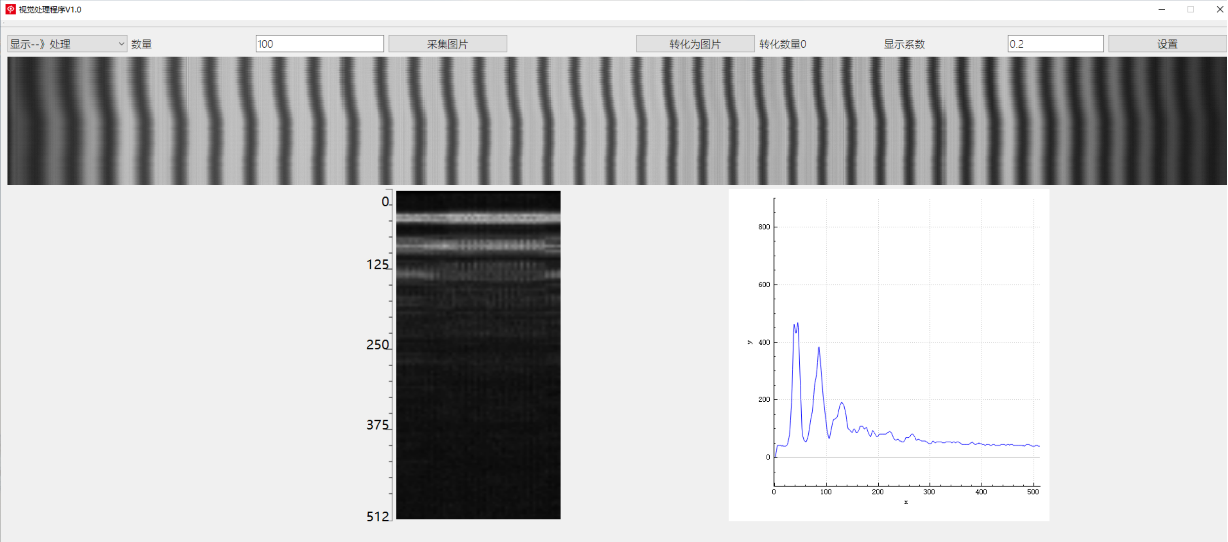Click the x axis label under the plot

[906, 502]
